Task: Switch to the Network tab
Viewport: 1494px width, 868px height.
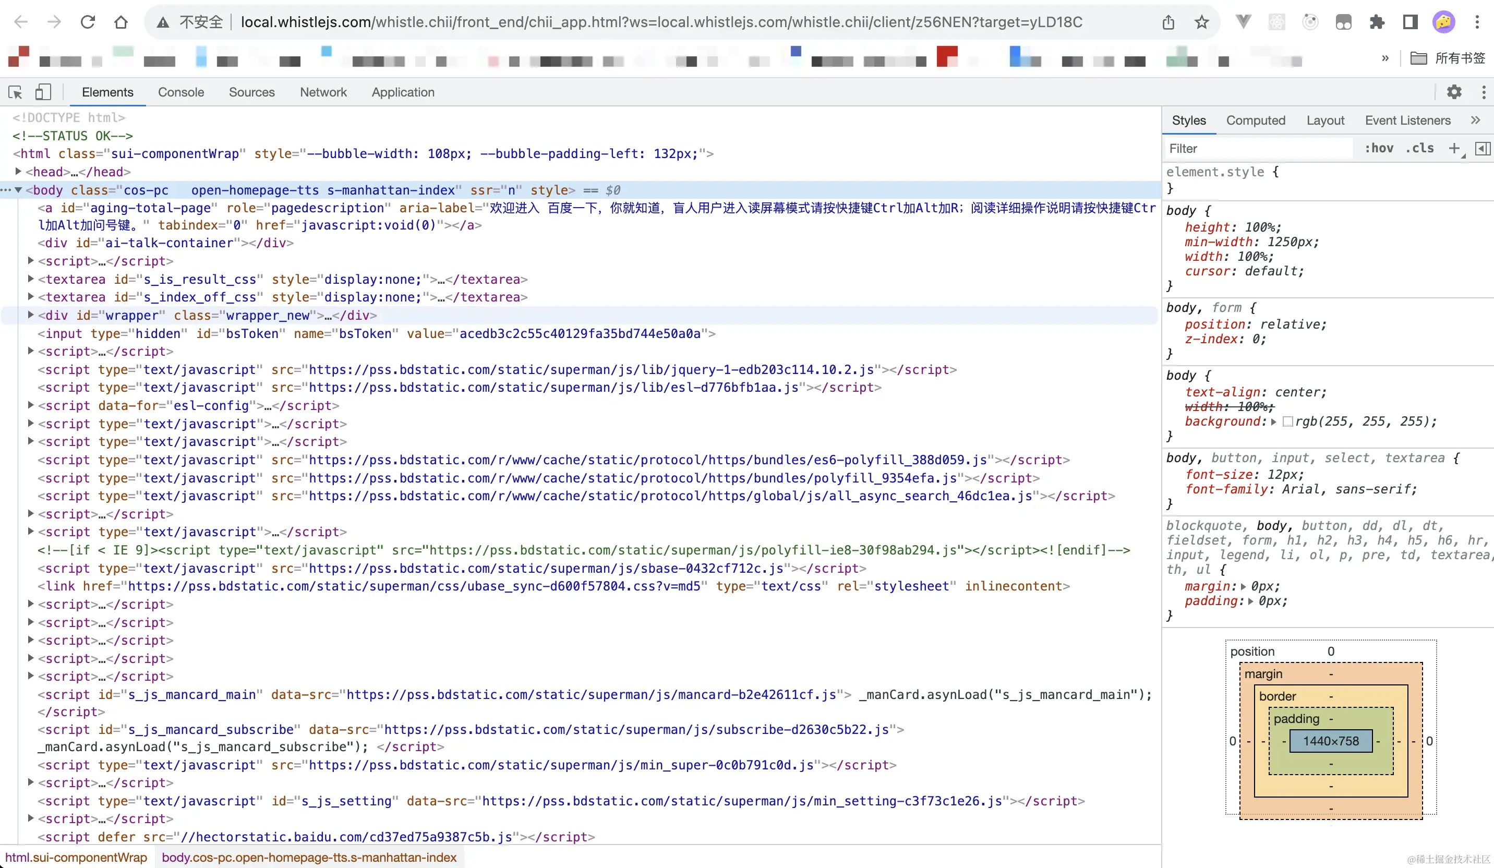Action: (323, 92)
